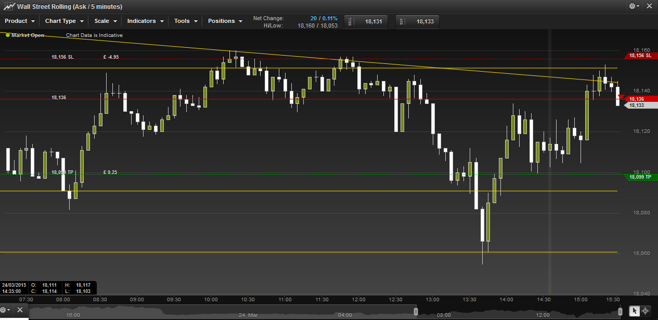The image size is (658, 320).
Task: Open the Chart Type dropdown
Action: 64,21
